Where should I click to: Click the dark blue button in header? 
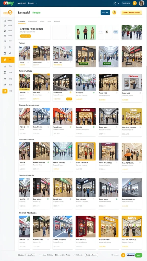click(105, 12)
